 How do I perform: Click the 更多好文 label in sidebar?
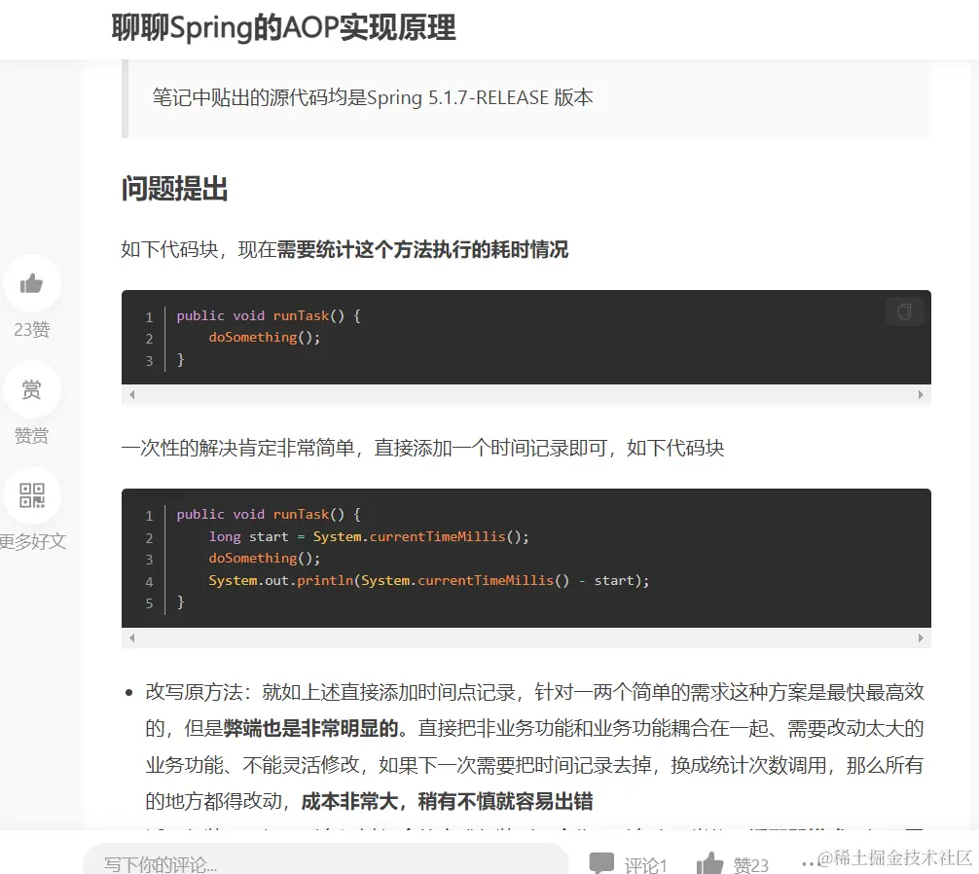tap(32, 540)
